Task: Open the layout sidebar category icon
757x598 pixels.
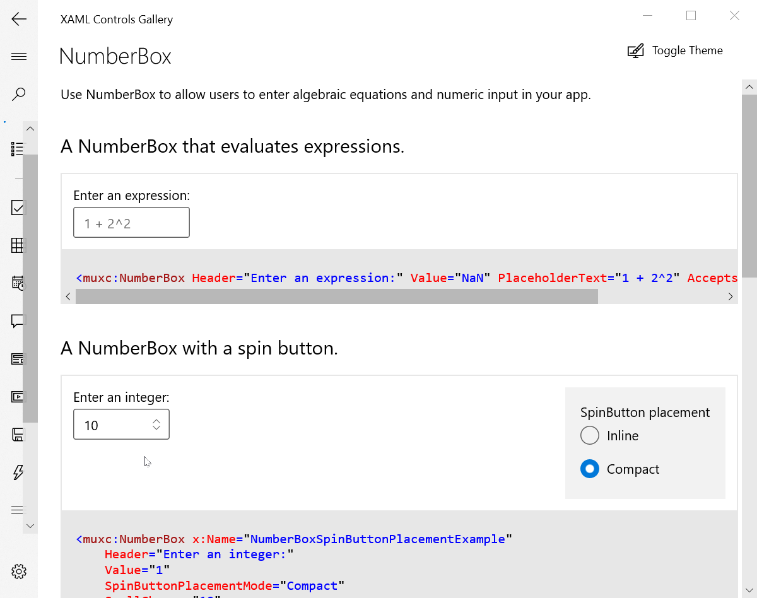Action: pyautogui.click(x=18, y=359)
